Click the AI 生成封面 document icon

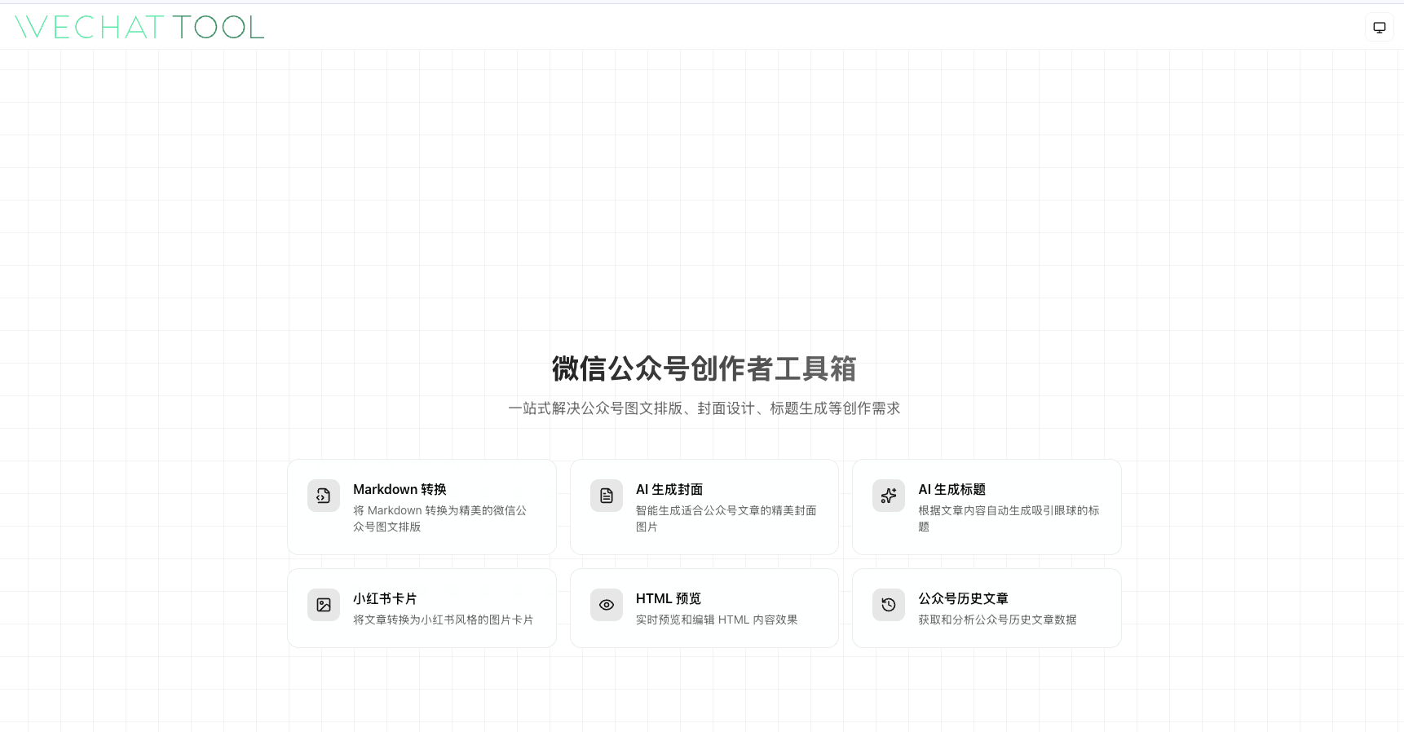click(607, 496)
